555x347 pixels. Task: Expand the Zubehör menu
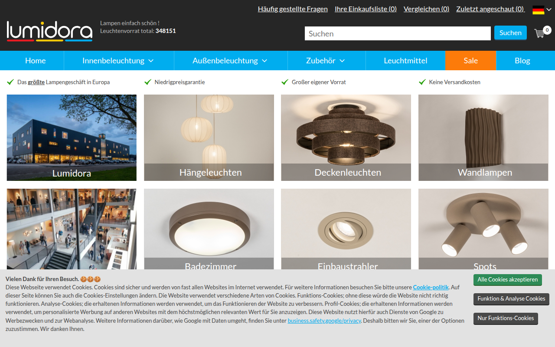coord(326,61)
